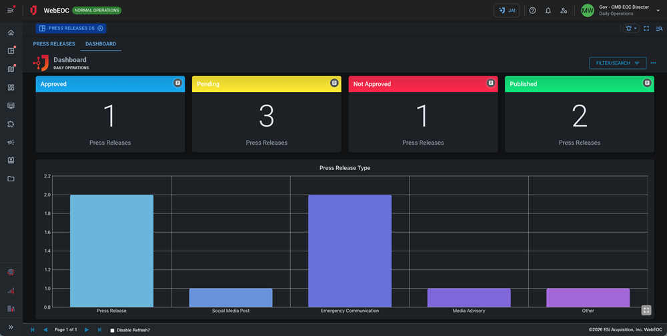Viewport: 667px width, 336px height.
Task: Switch to the Press Releases tab
Action: point(54,44)
